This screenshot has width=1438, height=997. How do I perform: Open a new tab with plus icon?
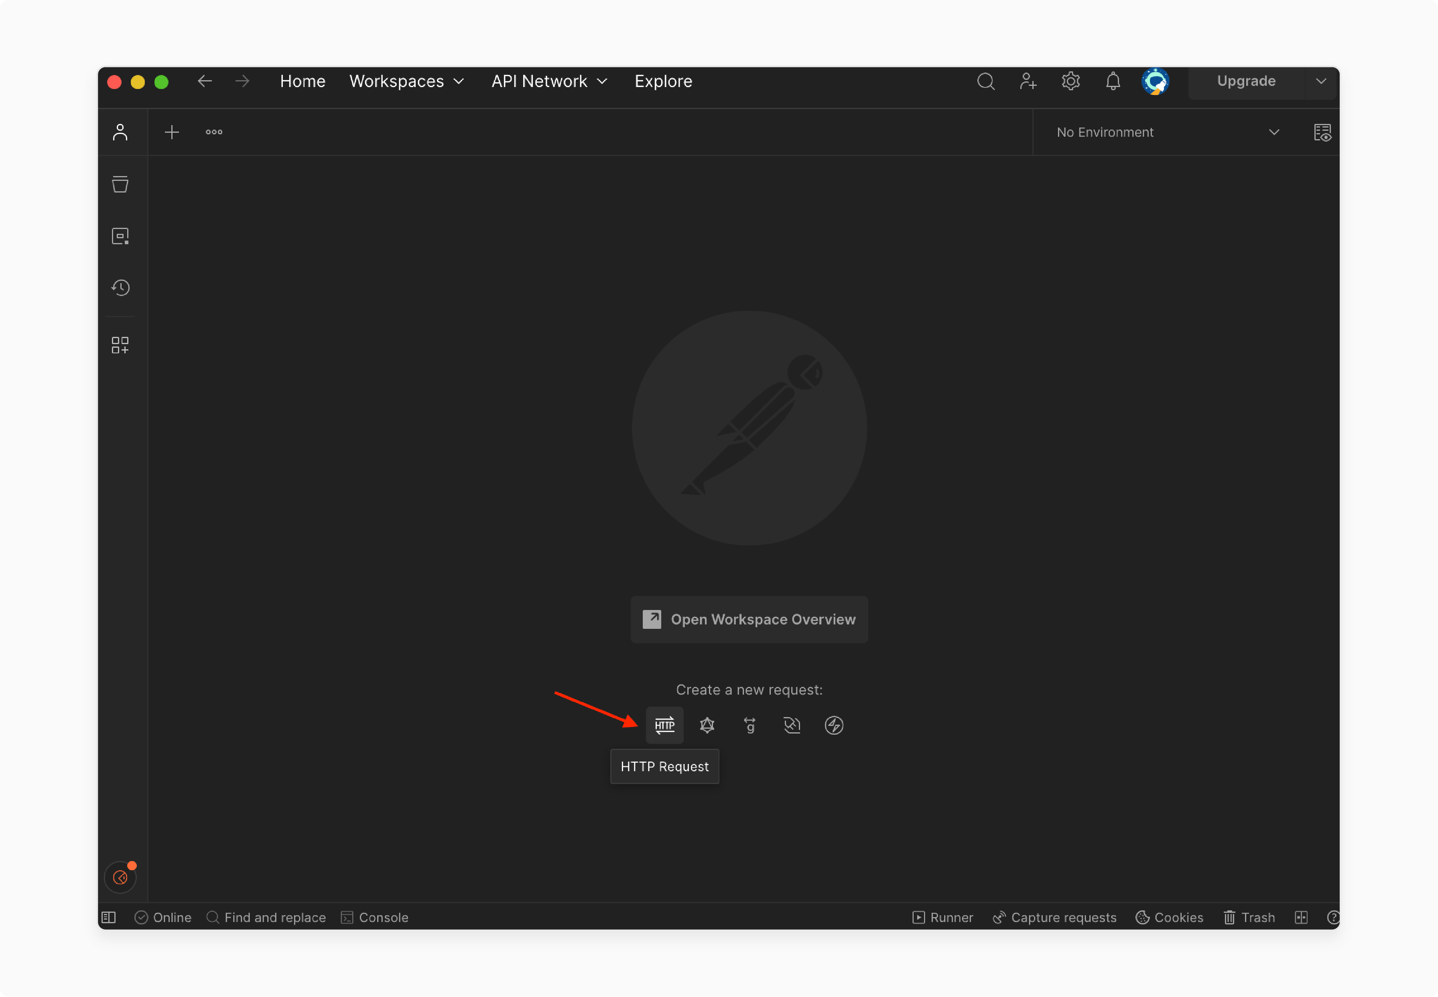(171, 132)
